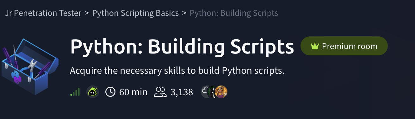Select the room description sentence
Image resolution: width=415 pixels, height=119 pixels.
[x=177, y=70]
